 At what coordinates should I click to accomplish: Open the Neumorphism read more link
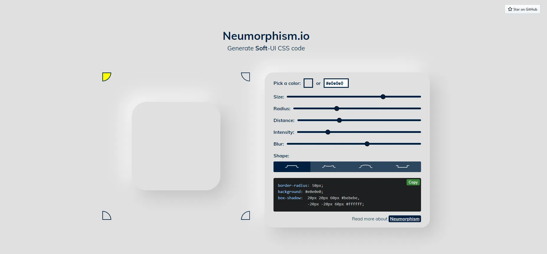point(405,219)
